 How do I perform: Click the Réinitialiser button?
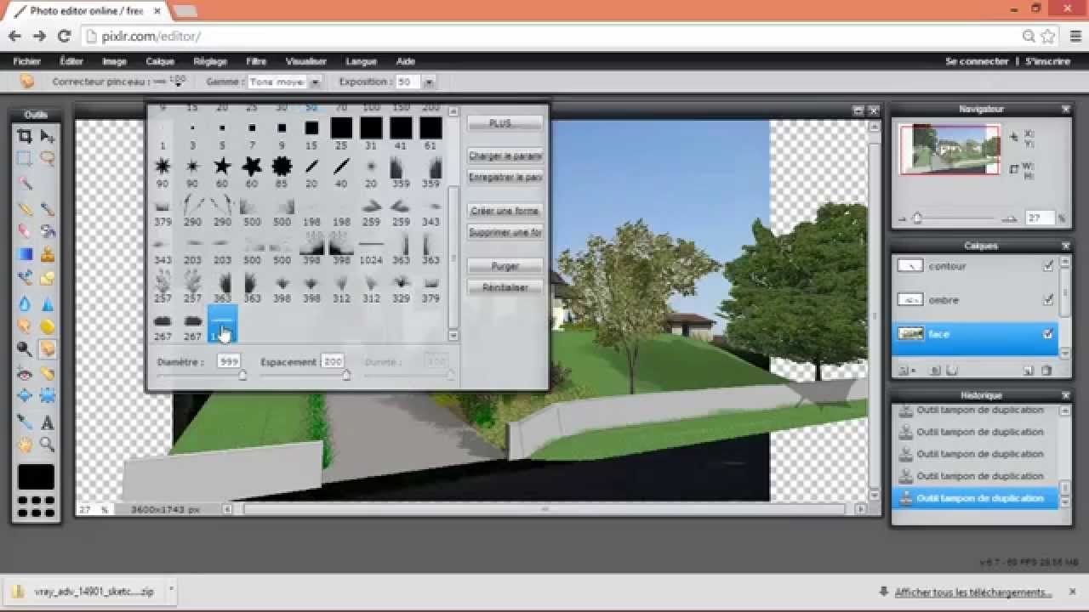click(505, 287)
